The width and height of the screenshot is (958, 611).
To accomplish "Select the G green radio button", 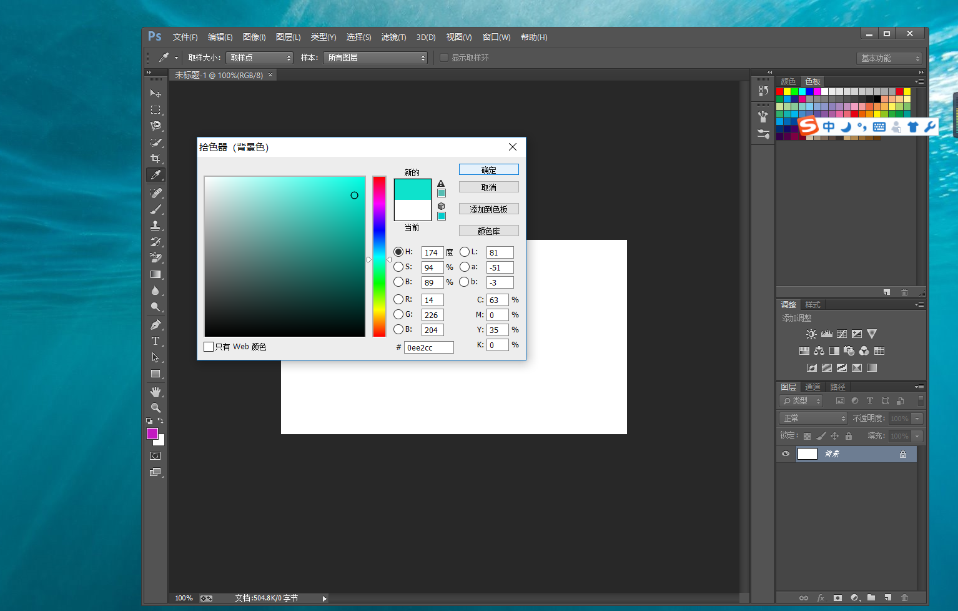I will click(x=398, y=314).
